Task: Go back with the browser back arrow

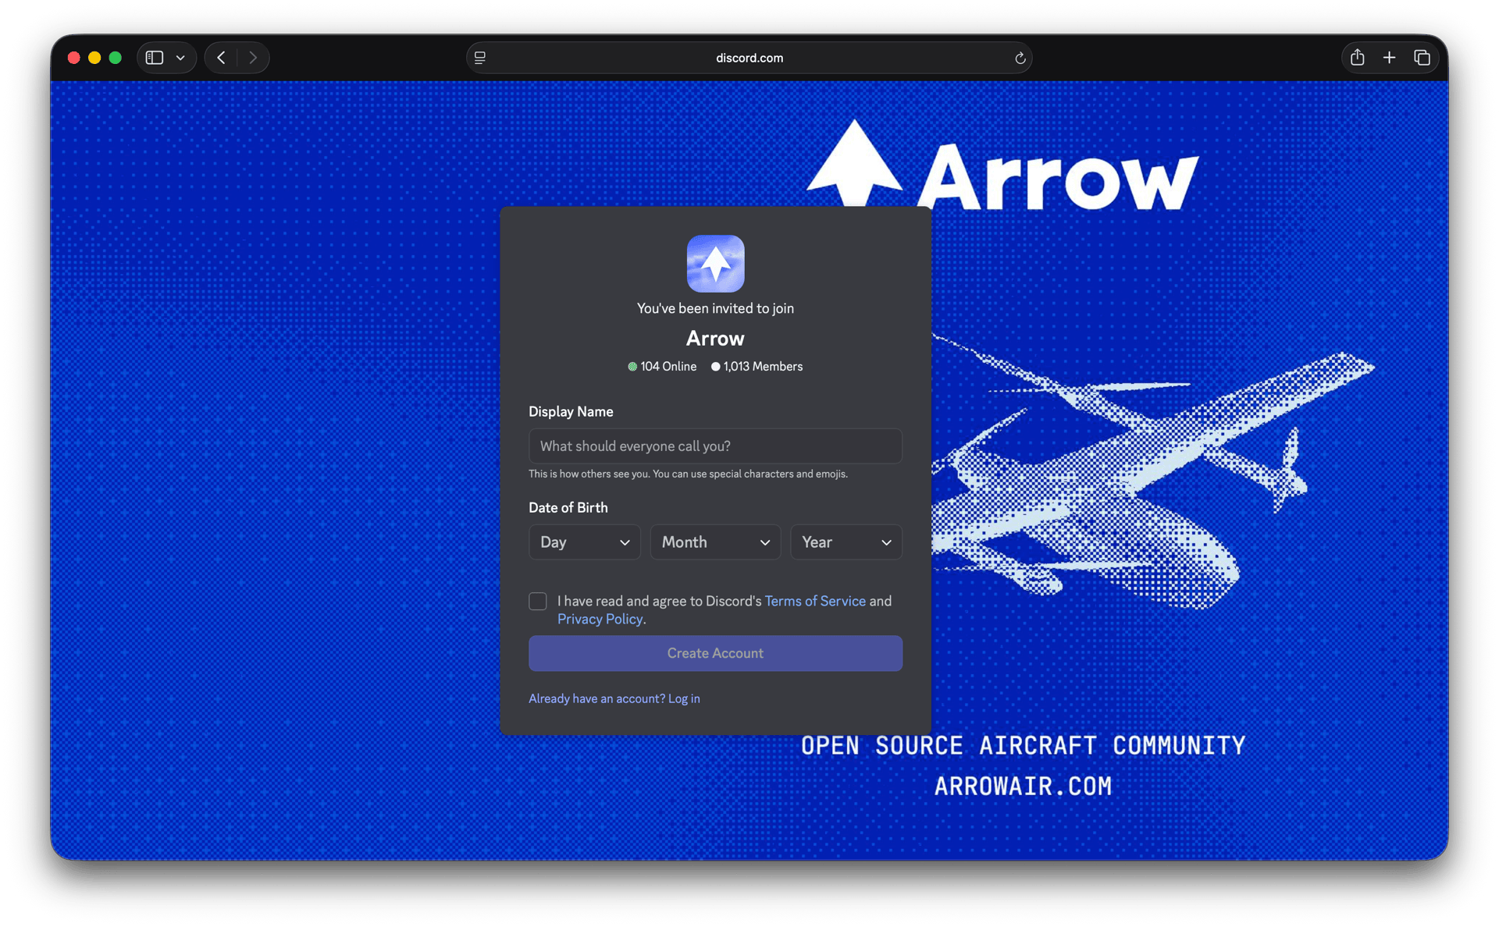Action: coord(222,58)
